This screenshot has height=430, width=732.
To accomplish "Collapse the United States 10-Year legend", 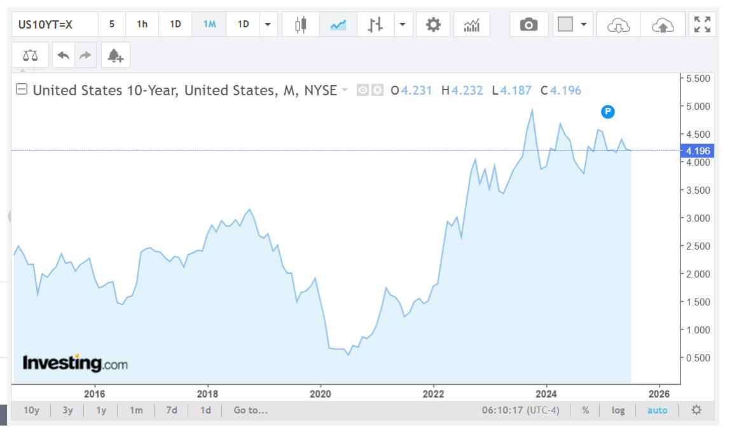I will click(x=21, y=90).
